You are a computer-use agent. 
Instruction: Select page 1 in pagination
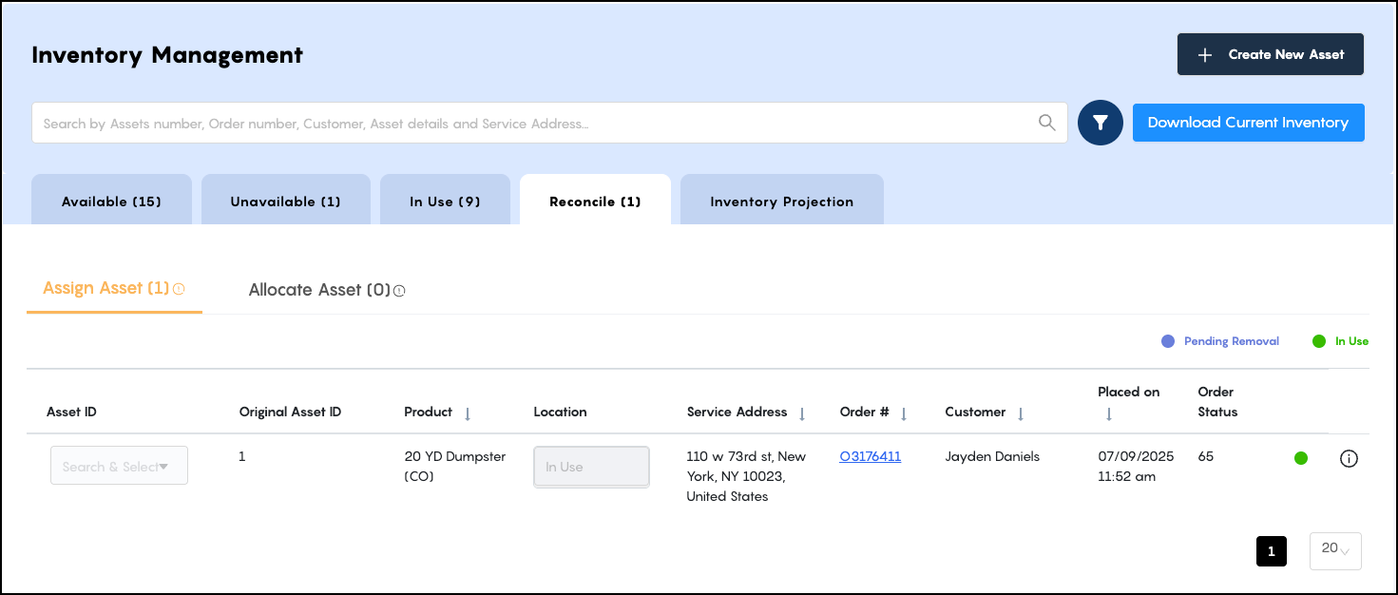1271,551
